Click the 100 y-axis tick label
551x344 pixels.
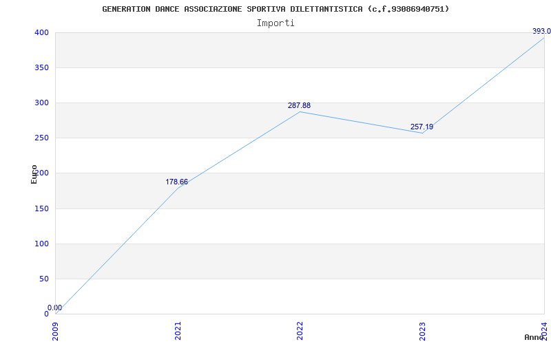tap(41, 244)
